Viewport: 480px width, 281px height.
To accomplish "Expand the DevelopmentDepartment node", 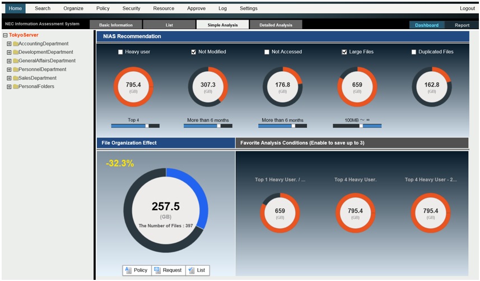I will coord(9,52).
